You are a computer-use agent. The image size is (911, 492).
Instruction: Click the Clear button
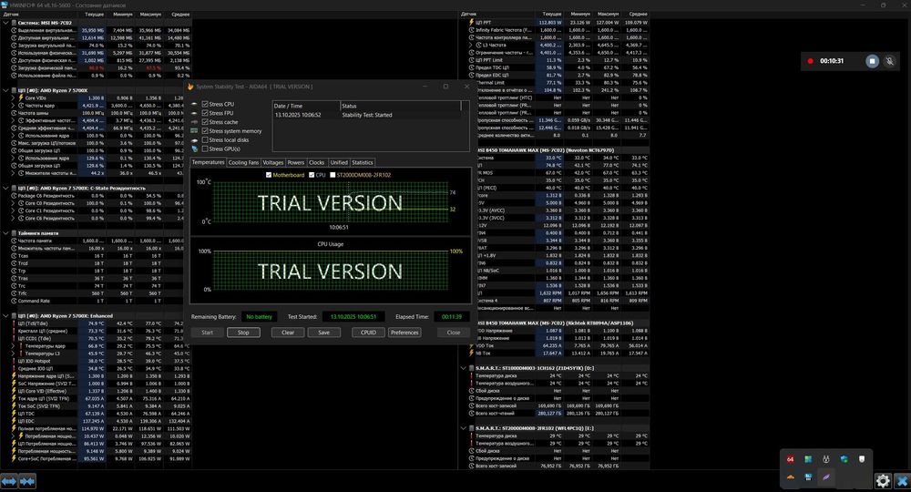coord(288,333)
